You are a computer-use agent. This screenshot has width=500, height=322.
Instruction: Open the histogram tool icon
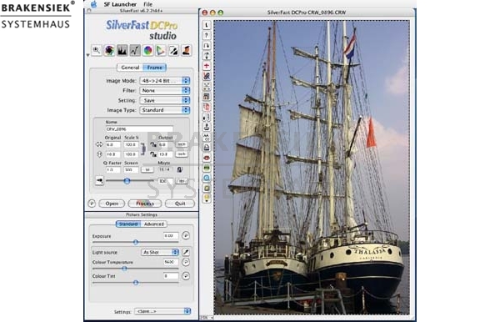point(122,50)
